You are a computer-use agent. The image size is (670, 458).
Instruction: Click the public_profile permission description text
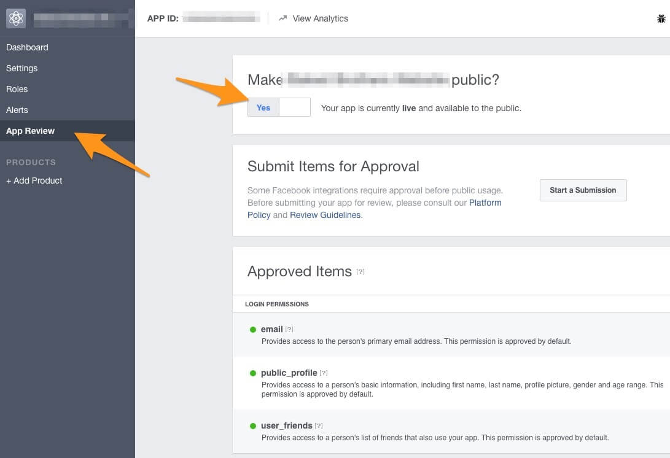tap(462, 390)
